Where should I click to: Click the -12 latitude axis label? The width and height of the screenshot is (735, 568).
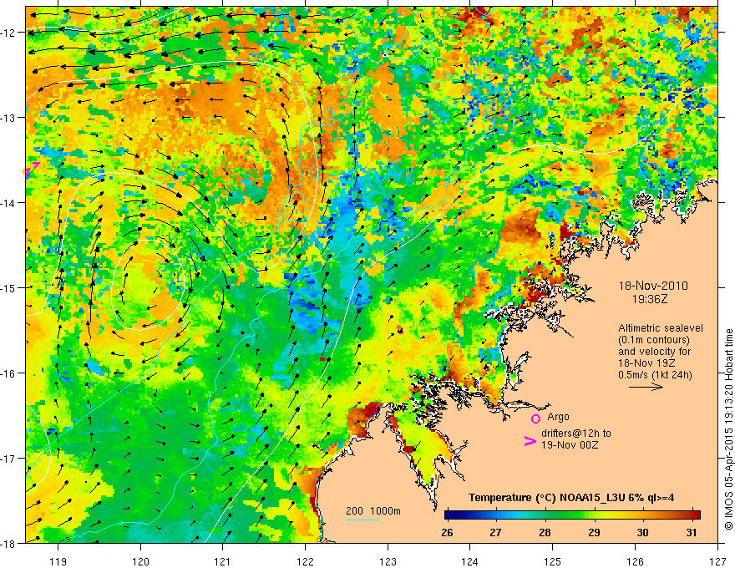[9, 33]
